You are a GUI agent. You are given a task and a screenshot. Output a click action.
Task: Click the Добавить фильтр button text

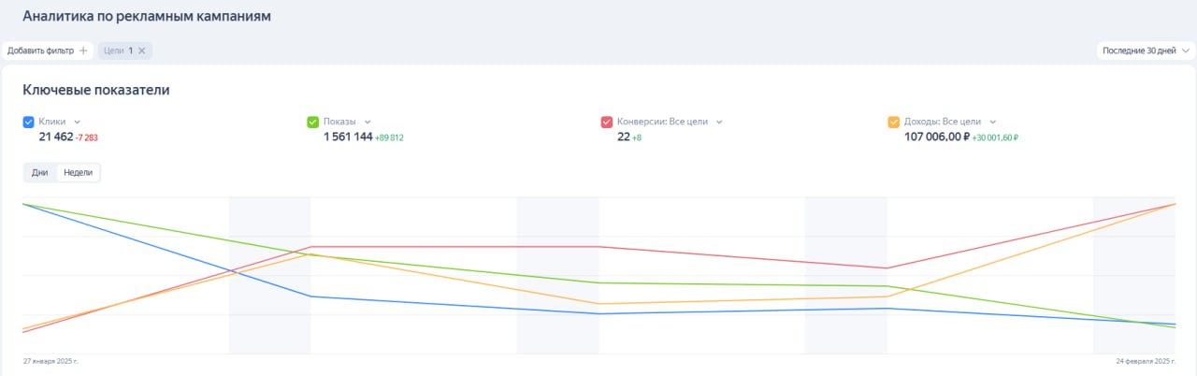(40, 51)
